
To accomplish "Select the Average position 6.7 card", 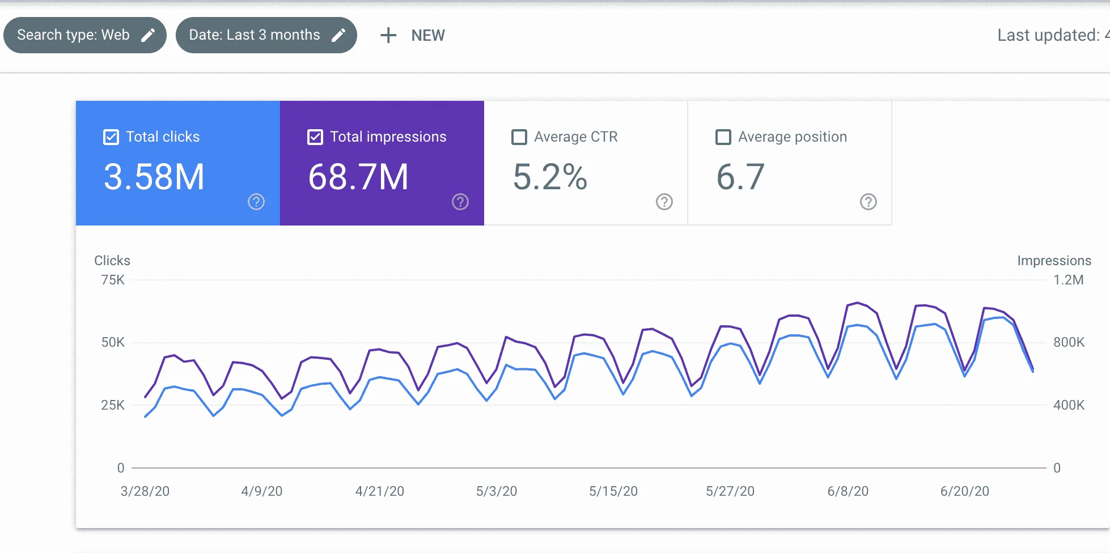I will tap(790, 163).
